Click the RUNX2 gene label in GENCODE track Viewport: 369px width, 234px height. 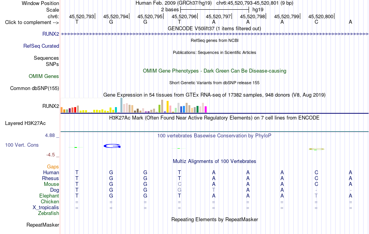pyautogui.click(x=50, y=34)
